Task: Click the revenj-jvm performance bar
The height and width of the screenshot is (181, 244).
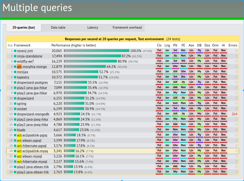Action: coord(97,51)
